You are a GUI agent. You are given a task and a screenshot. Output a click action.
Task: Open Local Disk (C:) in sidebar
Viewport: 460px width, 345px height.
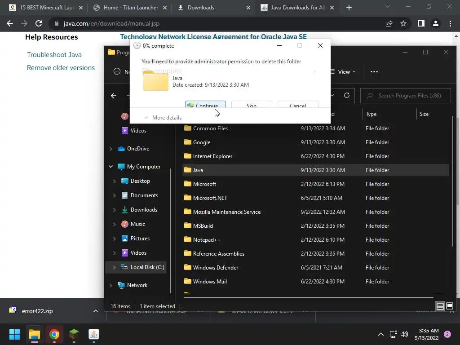143,267
